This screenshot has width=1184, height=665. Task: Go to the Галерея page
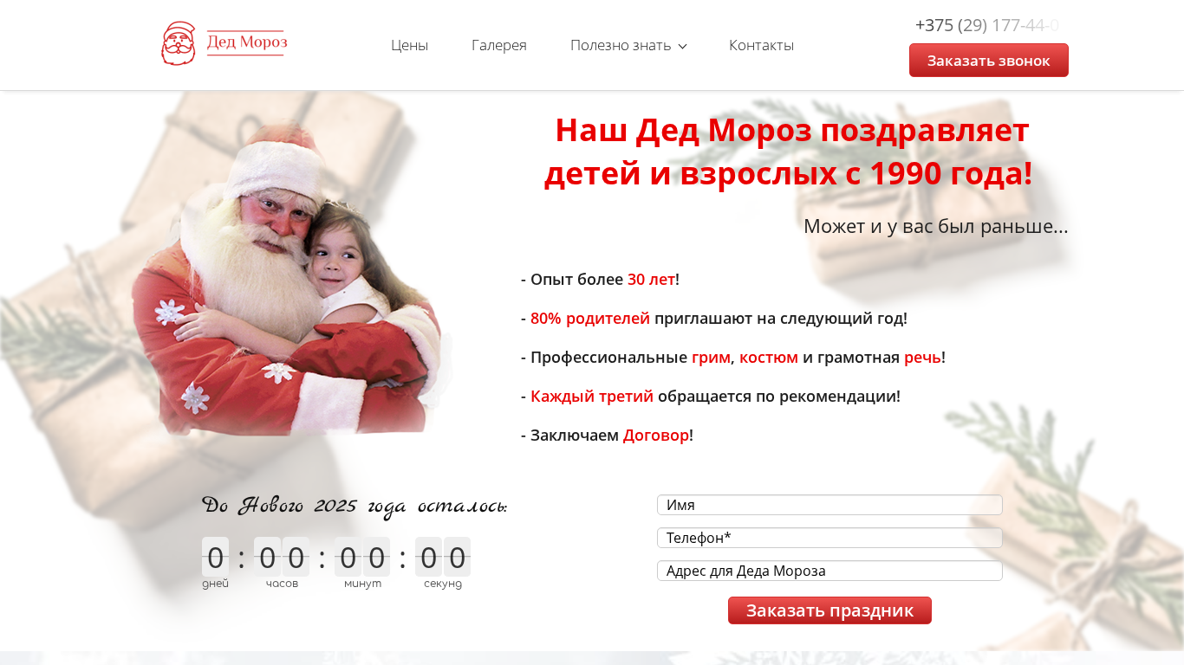click(499, 45)
